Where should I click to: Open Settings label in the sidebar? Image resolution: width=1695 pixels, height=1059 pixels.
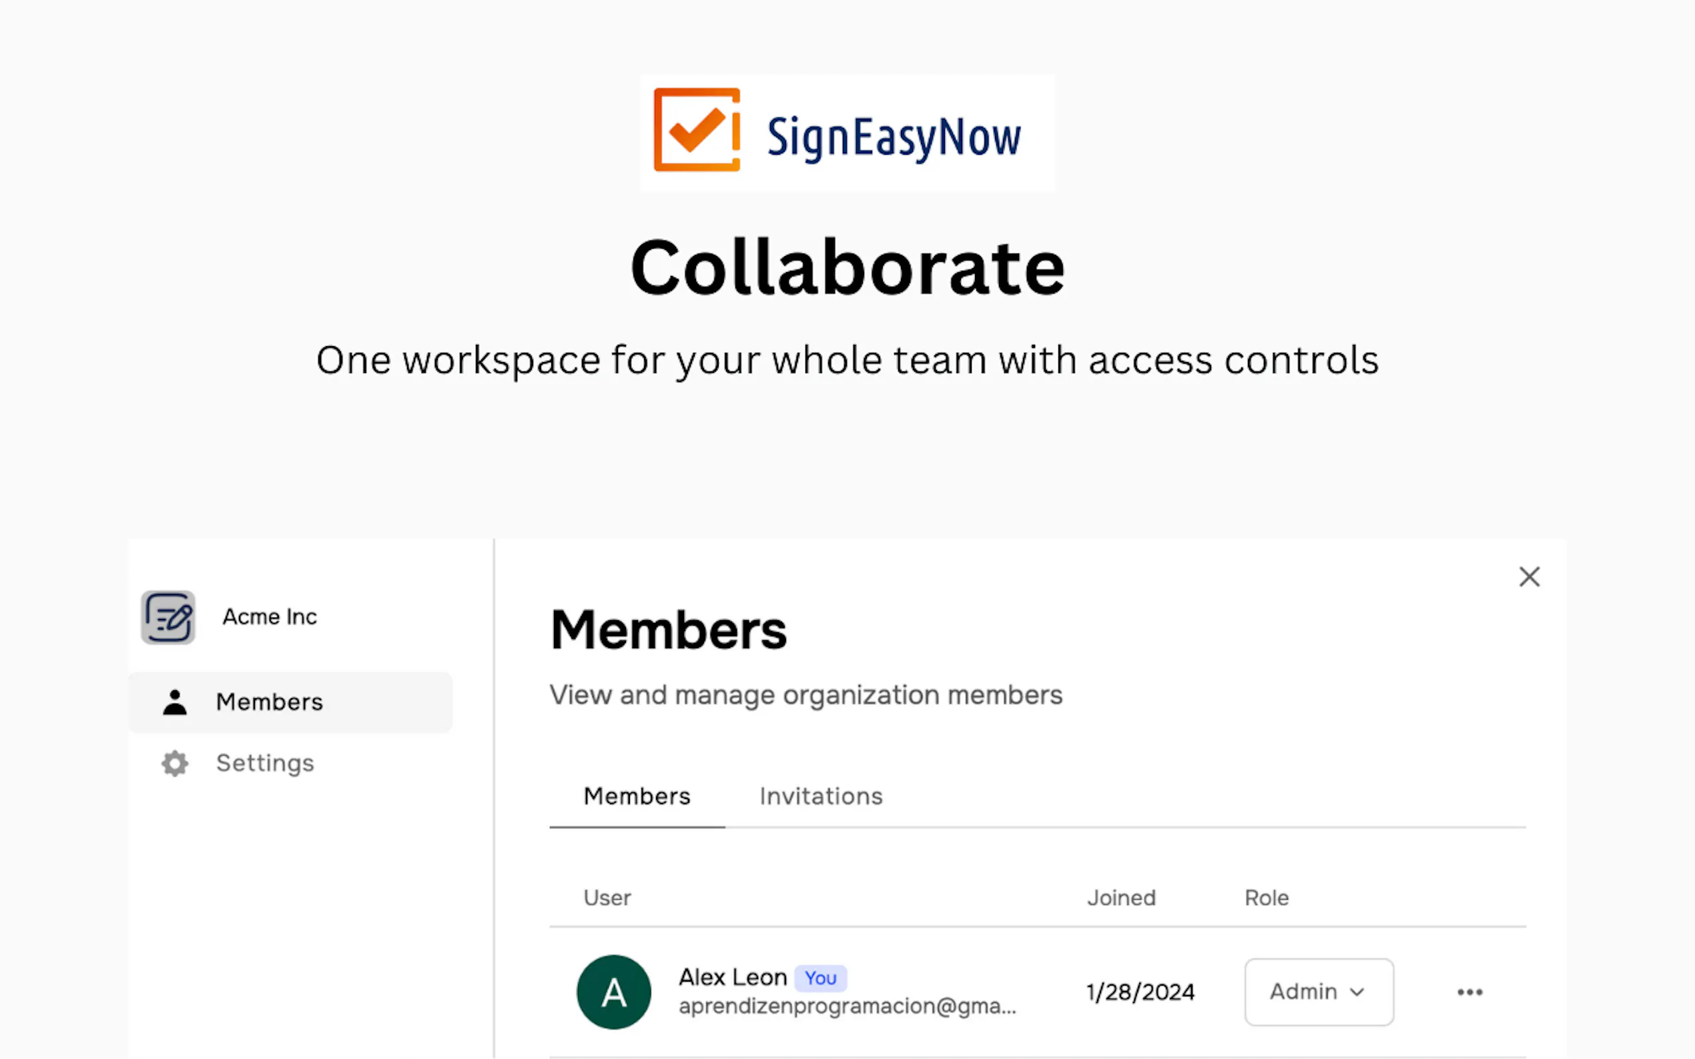[265, 764]
